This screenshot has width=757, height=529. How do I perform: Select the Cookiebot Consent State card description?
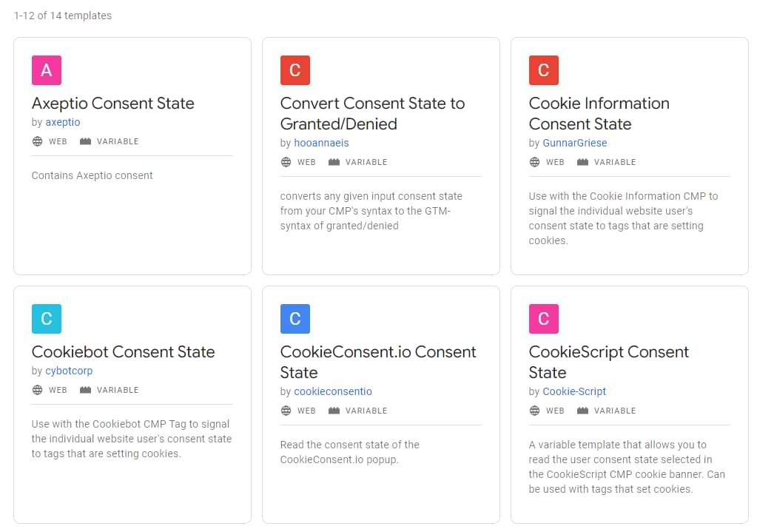(x=131, y=439)
